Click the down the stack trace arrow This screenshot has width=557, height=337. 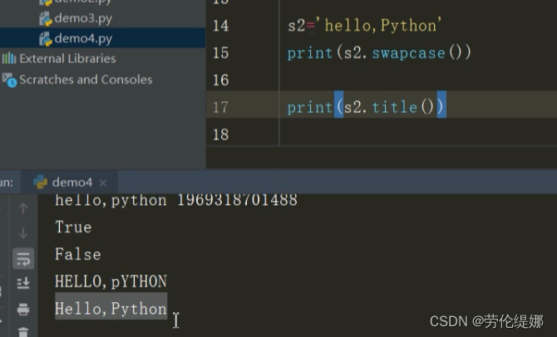point(23,233)
